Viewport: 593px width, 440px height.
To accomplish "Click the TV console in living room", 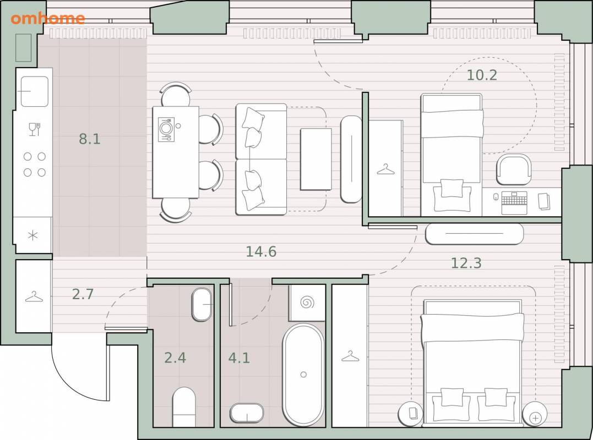I will (351, 159).
